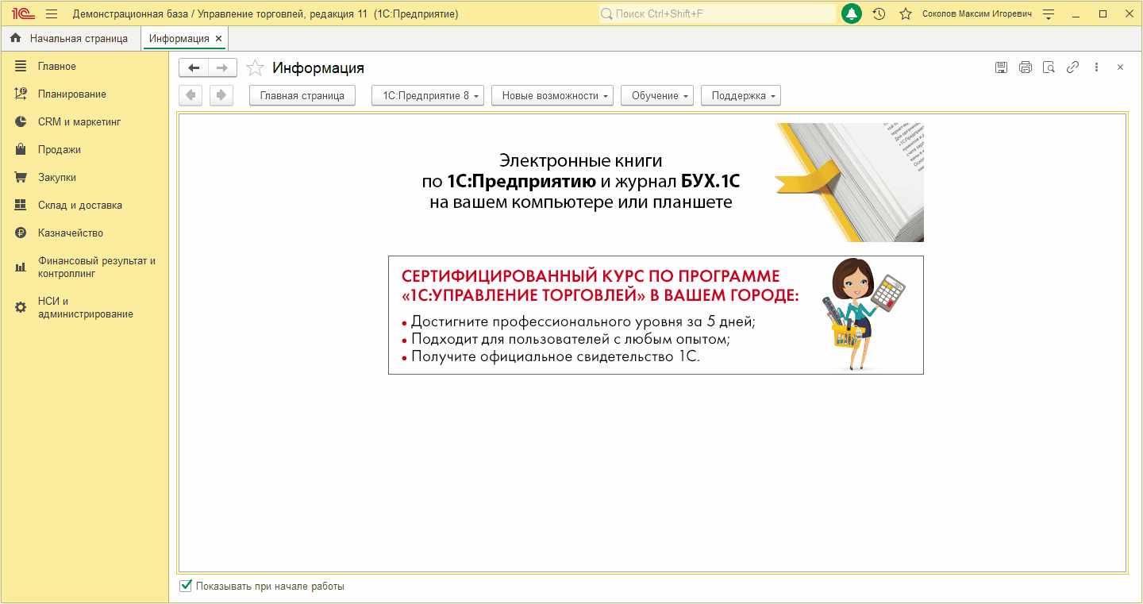This screenshot has height=604, width=1143.
Task: Click the Финансовый результат chart icon
Action: click(21, 267)
